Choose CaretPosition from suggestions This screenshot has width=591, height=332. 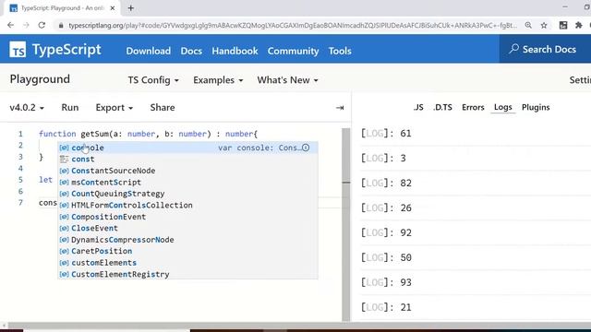tap(187, 251)
